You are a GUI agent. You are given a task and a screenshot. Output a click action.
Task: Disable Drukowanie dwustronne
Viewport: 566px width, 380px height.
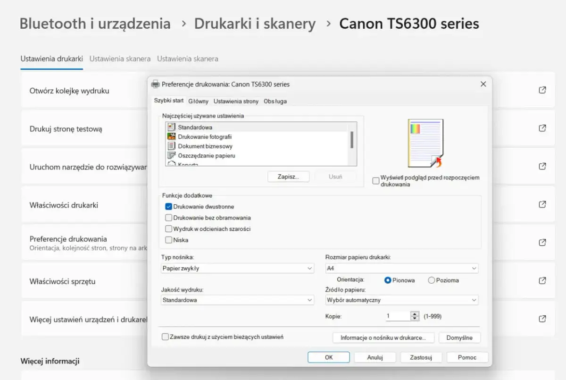[x=168, y=206]
